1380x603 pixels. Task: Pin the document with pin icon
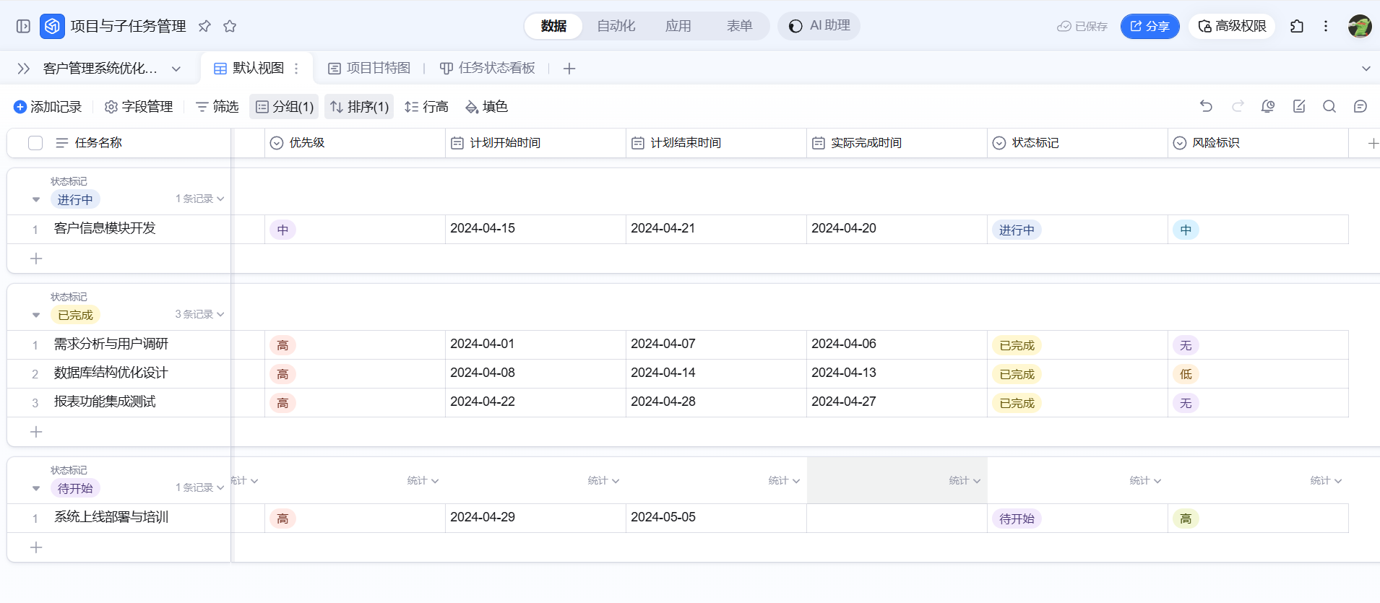pos(204,26)
